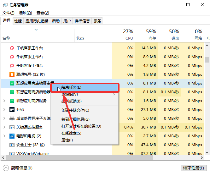Switch to the 详细信息 tab
Image resolution: width=210 pixels, height=176 pixels.
point(82,21)
